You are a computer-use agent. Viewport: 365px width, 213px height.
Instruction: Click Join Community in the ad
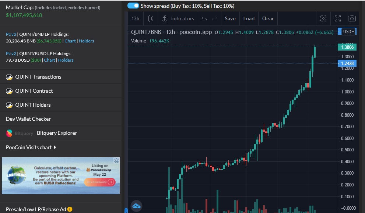pyautogui.click(x=100, y=182)
